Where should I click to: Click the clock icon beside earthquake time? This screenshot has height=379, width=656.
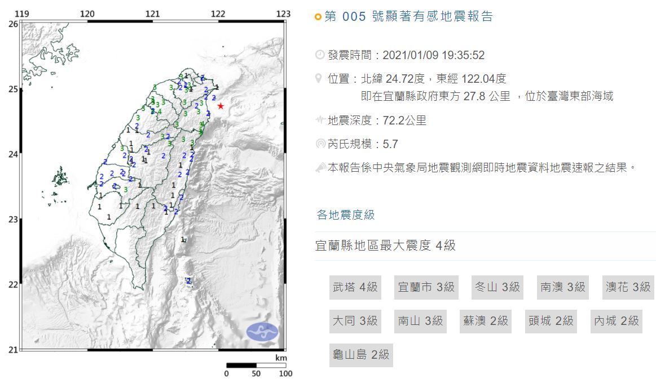[320, 55]
